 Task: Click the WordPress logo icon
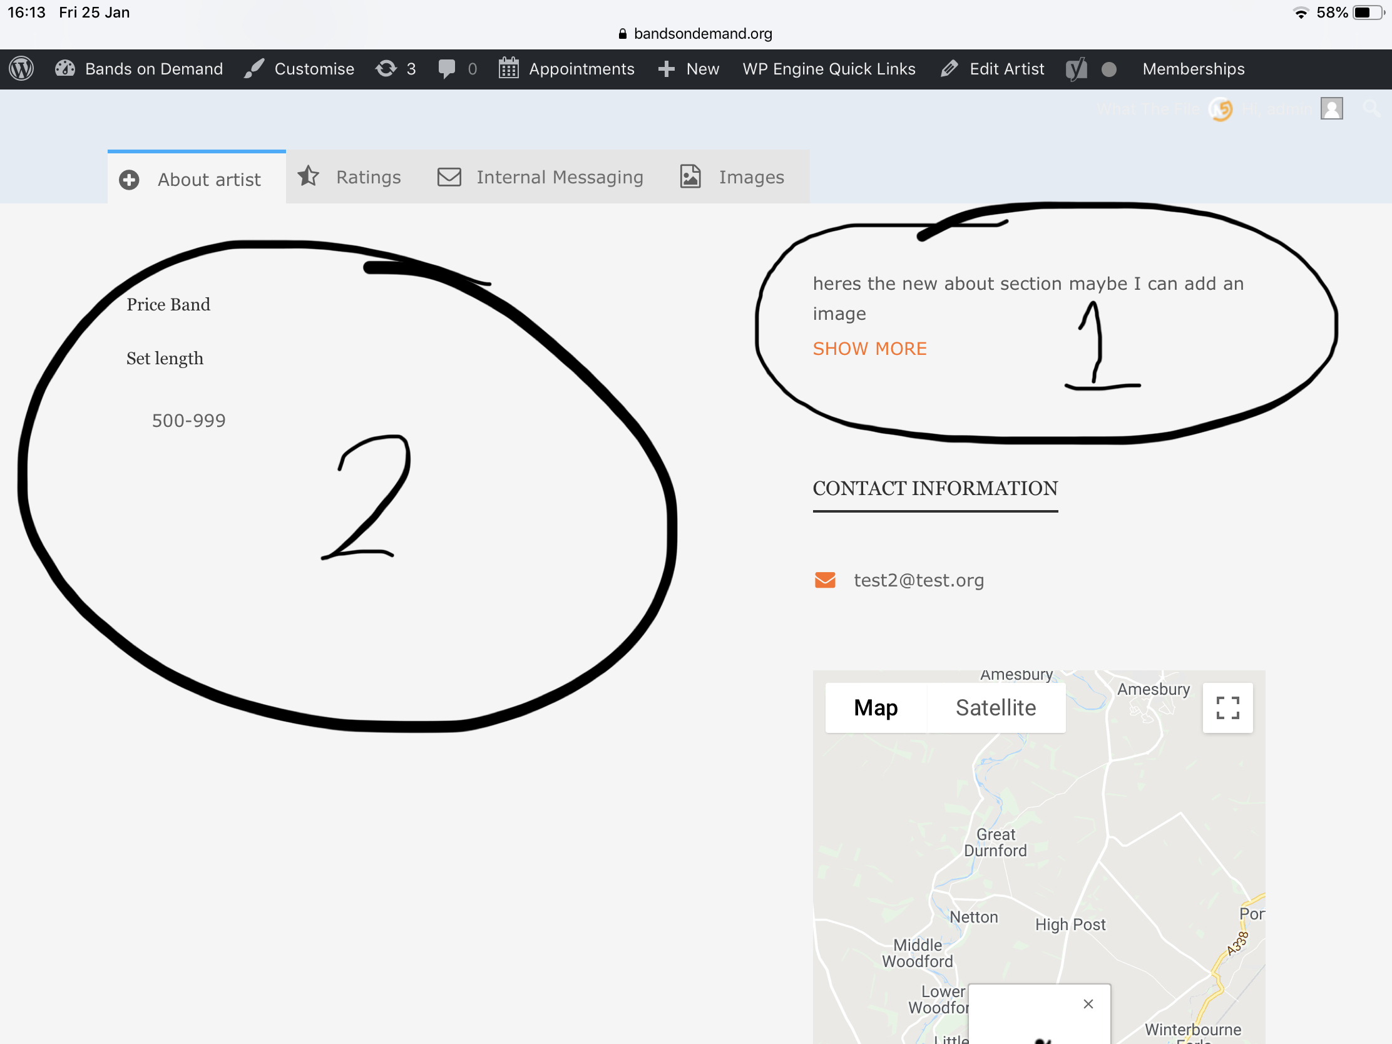[21, 69]
